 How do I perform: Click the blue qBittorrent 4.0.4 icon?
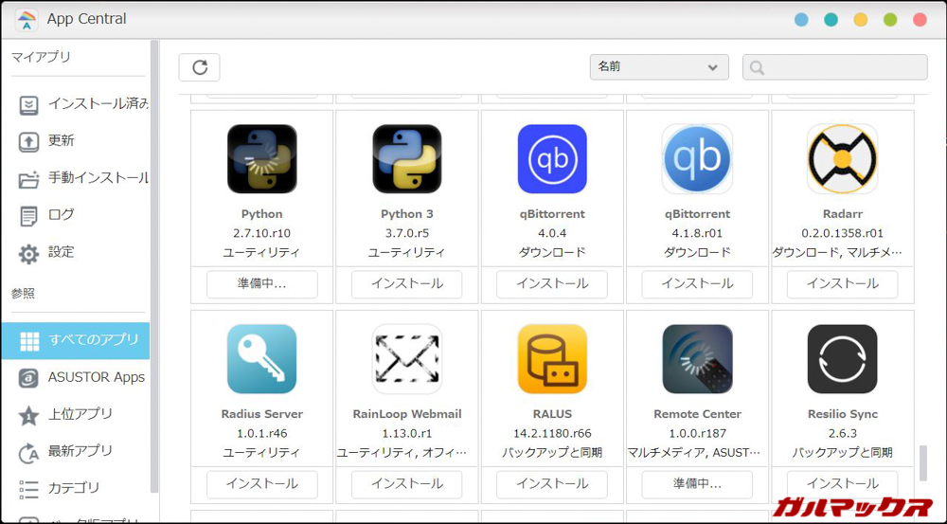[x=552, y=159]
